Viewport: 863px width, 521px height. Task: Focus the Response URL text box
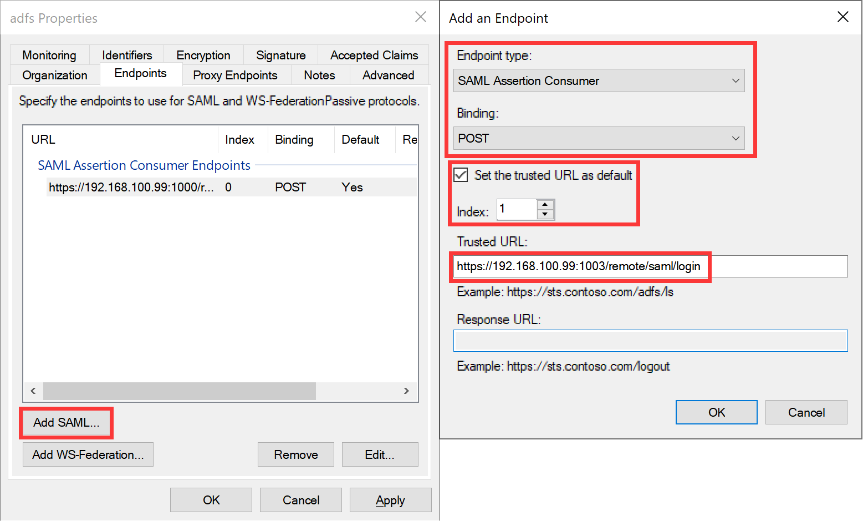pos(650,341)
